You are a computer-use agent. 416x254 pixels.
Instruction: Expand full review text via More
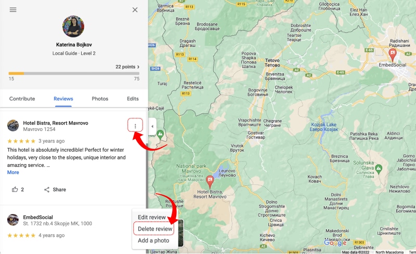[x=13, y=172]
